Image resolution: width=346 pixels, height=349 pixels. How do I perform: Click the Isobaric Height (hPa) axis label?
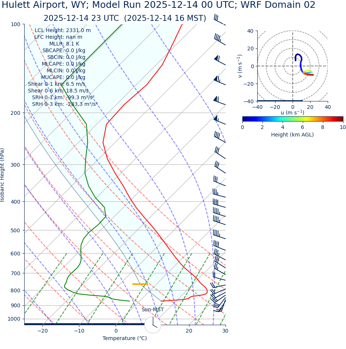tap(3, 175)
